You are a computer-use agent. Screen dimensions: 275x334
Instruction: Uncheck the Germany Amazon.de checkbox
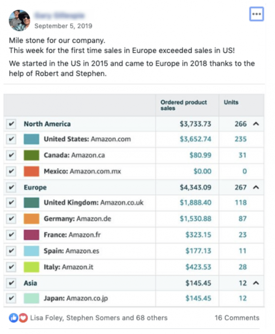11,219
